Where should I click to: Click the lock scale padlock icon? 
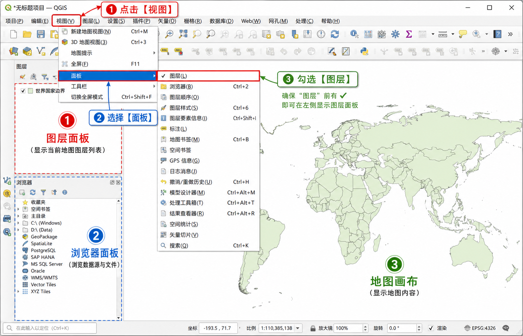pyautogui.click(x=313, y=328)
